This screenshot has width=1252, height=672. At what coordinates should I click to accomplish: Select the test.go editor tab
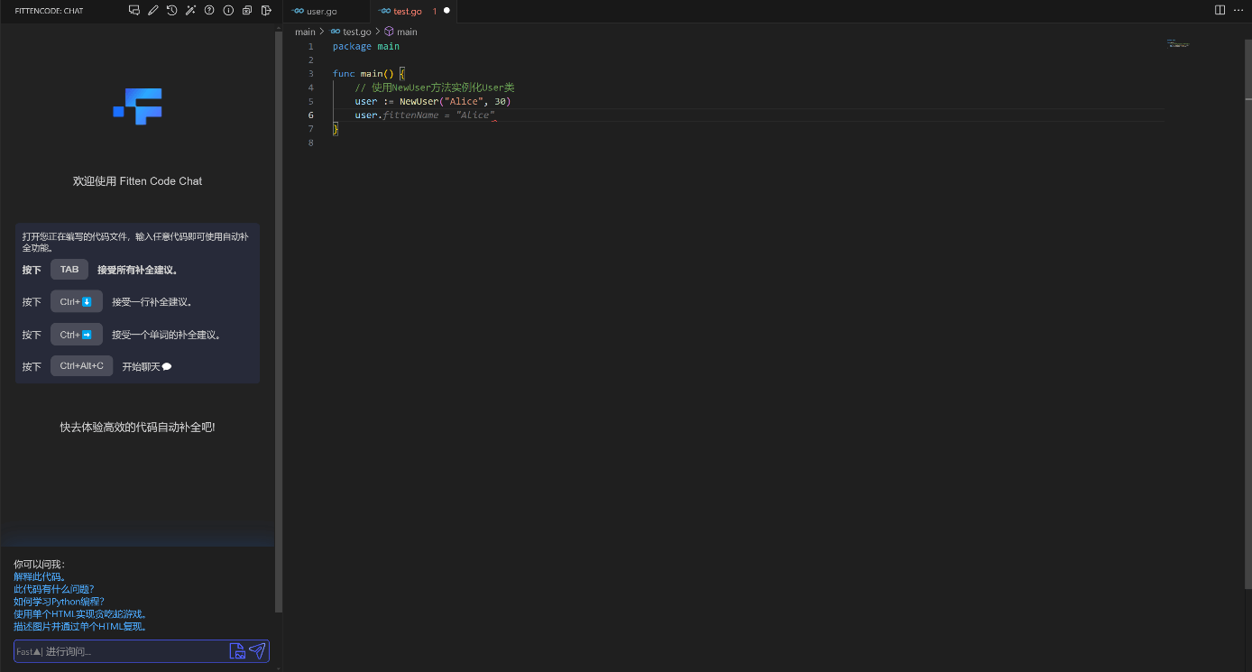pos(407,11)
